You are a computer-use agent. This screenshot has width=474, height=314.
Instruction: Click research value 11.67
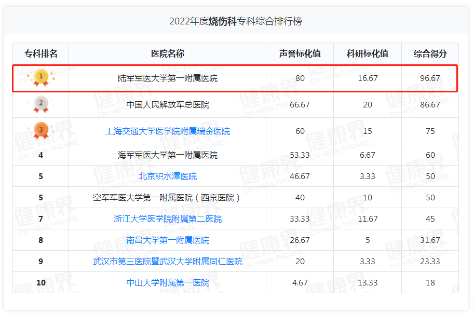tap(368, 219)
